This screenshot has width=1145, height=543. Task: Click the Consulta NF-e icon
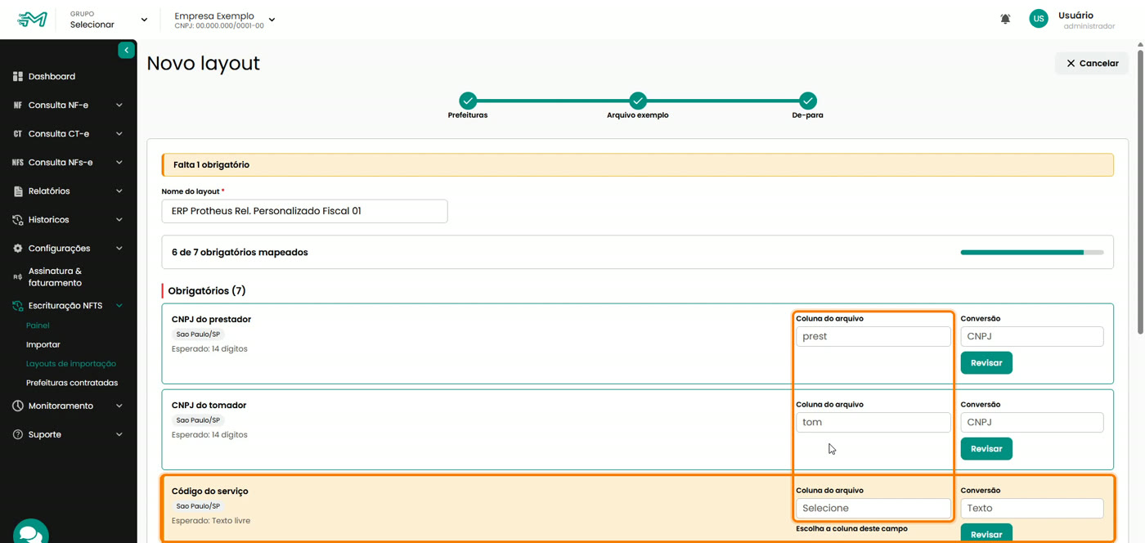tap(18, 105)
